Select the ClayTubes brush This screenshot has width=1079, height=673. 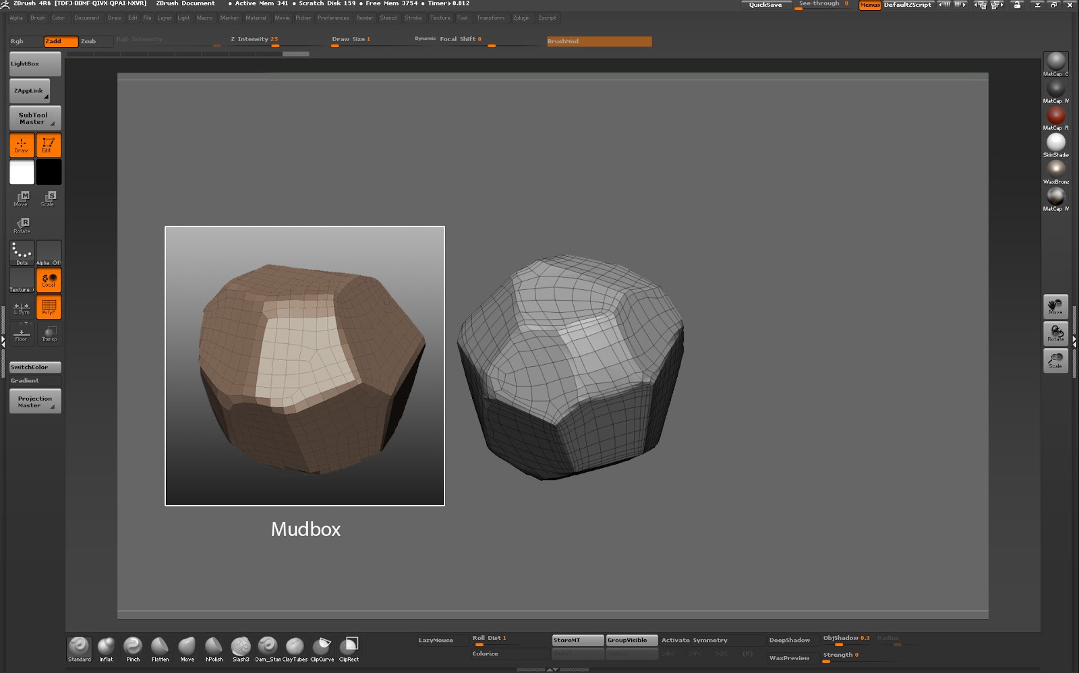[x=295, y=648]
